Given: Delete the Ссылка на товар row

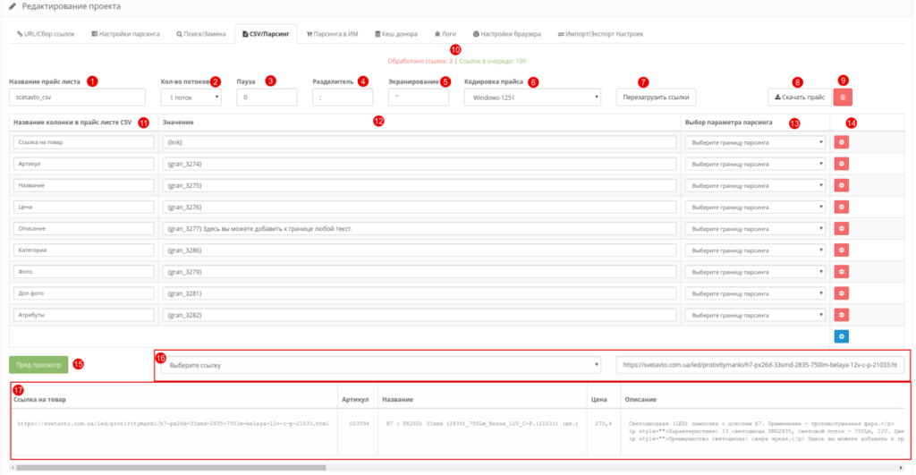Looking at the screenshot, I should tap(841, 142).
